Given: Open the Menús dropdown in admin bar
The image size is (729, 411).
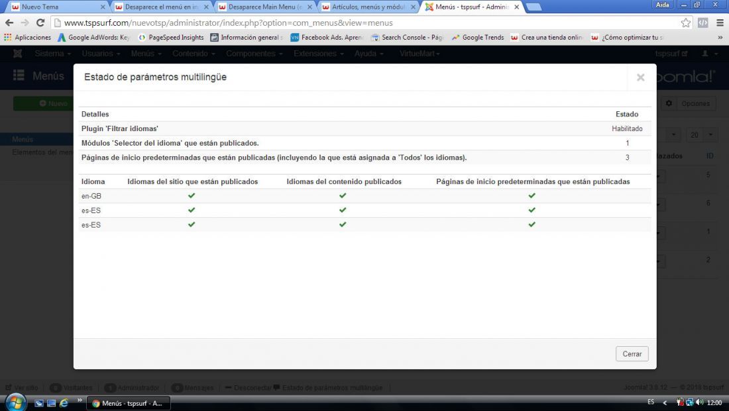Looking at the screenshot, I should (x=146, y=54).
